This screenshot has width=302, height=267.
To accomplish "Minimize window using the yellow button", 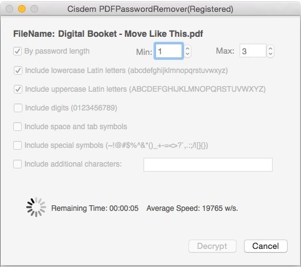I will pos(22,9).
